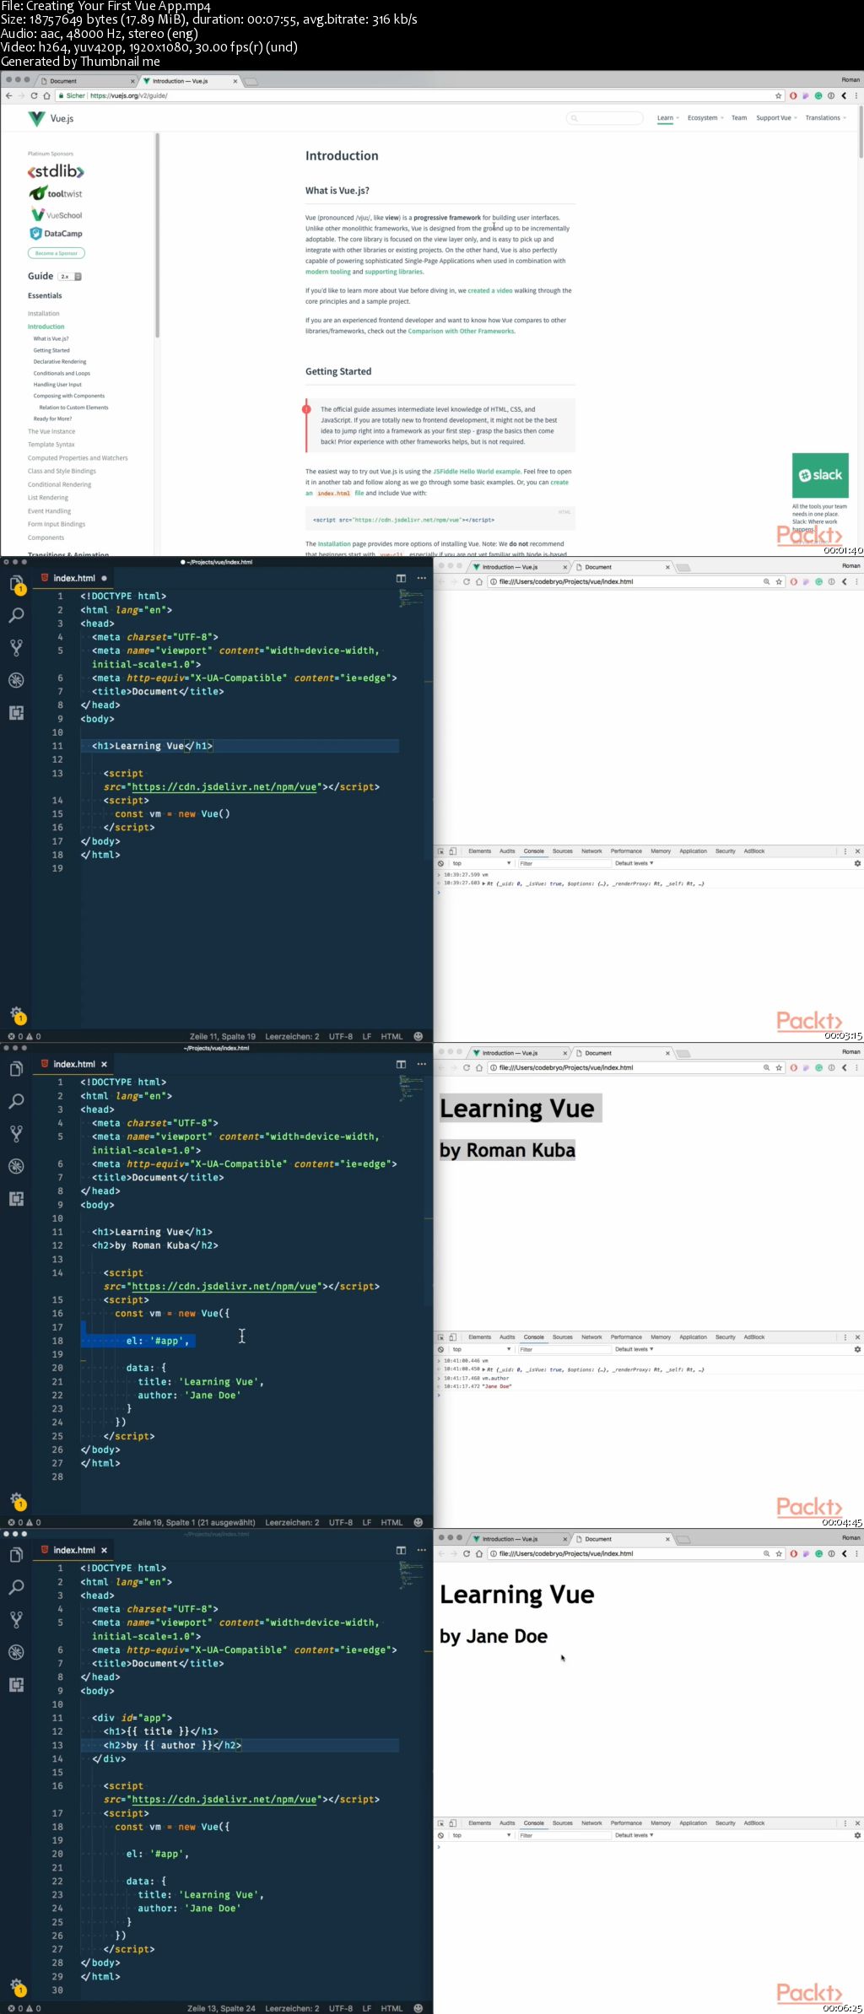Screen dimensions: 864x2014
Task: Click the Vue.js logo on the guide page
Action: 51,118
